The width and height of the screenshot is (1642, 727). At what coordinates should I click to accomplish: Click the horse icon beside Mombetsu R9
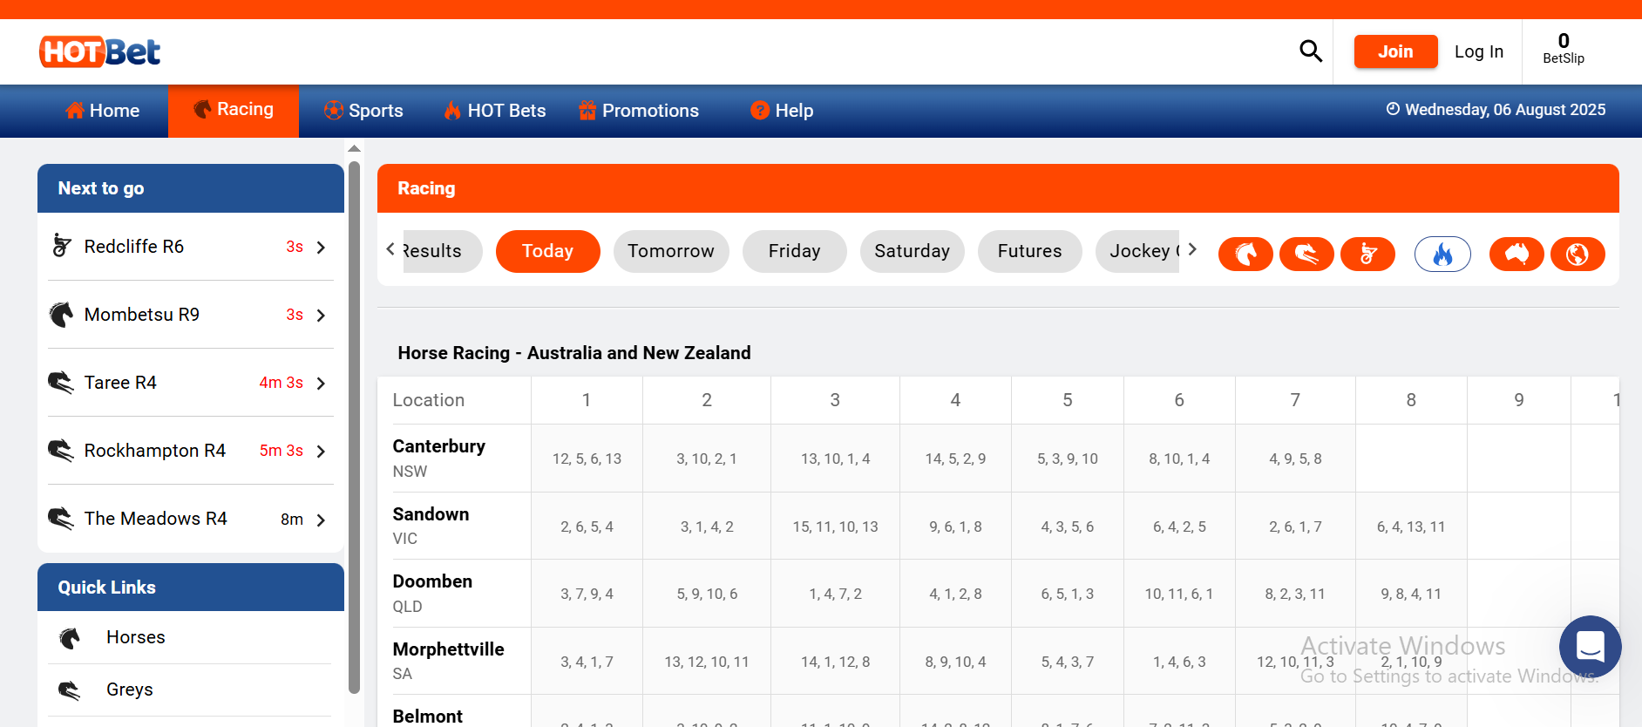tap(61, 314)
